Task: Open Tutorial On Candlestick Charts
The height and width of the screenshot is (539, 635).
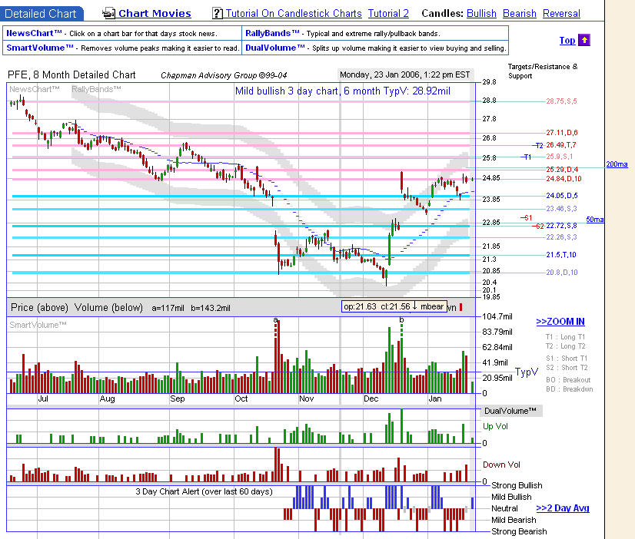Action: [x=294, y=13]
